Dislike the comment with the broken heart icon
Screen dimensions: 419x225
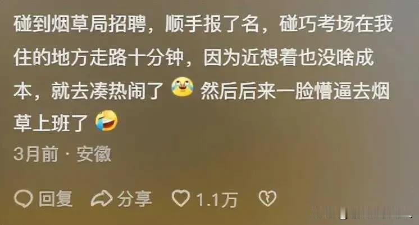tap(267, 199)
